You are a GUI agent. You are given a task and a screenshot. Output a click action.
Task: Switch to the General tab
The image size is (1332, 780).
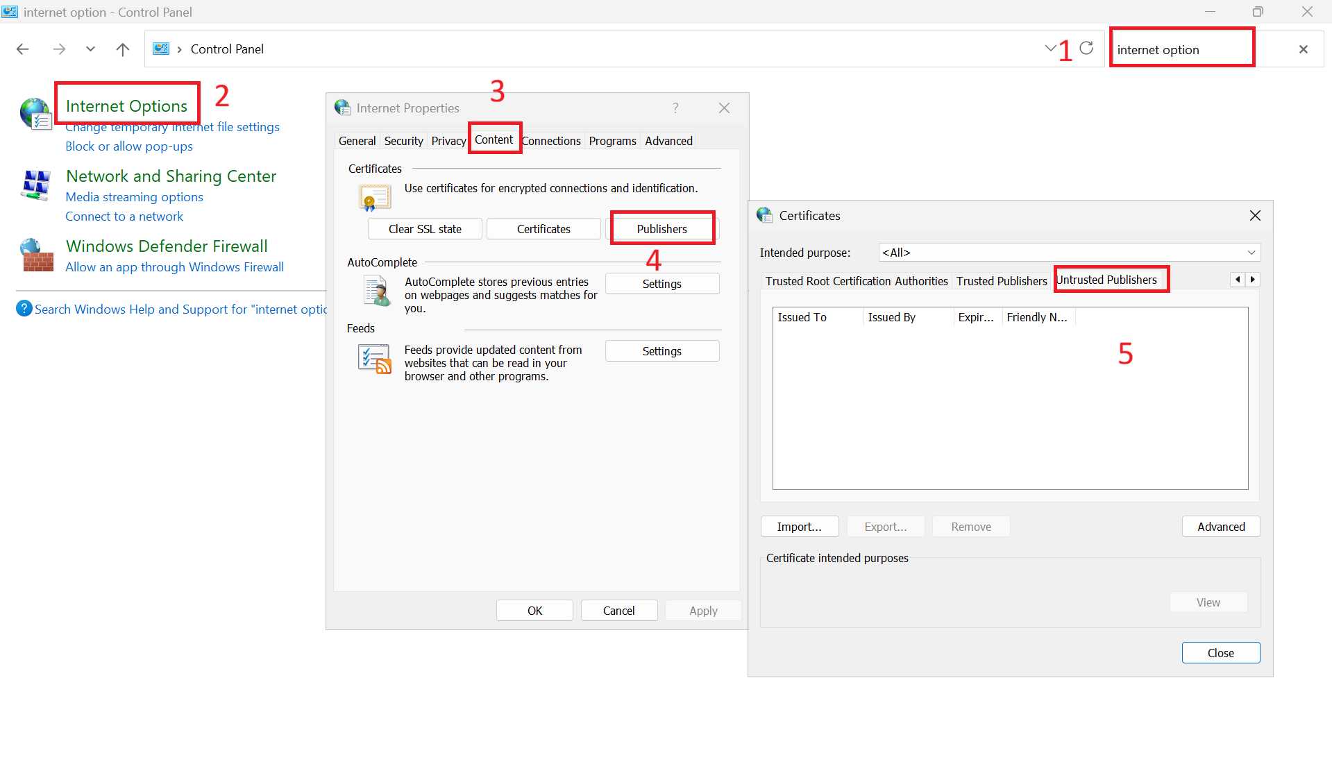pyautogui.click(x=357, y=141)
